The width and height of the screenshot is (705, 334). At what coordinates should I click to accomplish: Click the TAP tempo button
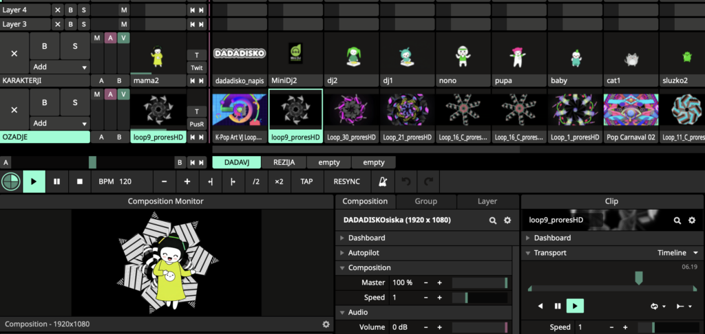pos(306,181)
